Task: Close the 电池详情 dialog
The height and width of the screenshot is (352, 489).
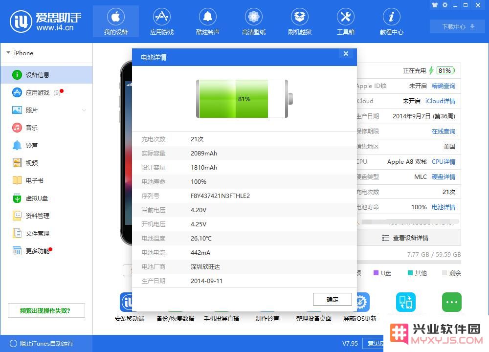Action: tap(346, 54)
